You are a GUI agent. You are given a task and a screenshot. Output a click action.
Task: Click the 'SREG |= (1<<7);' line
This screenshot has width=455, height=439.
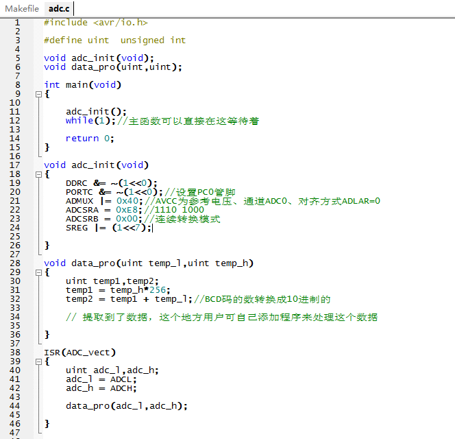click(109, 228)
